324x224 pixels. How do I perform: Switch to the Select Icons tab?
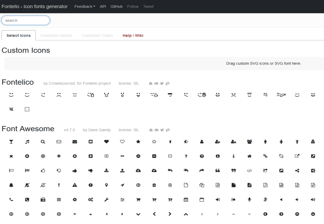tap(19, 35)
